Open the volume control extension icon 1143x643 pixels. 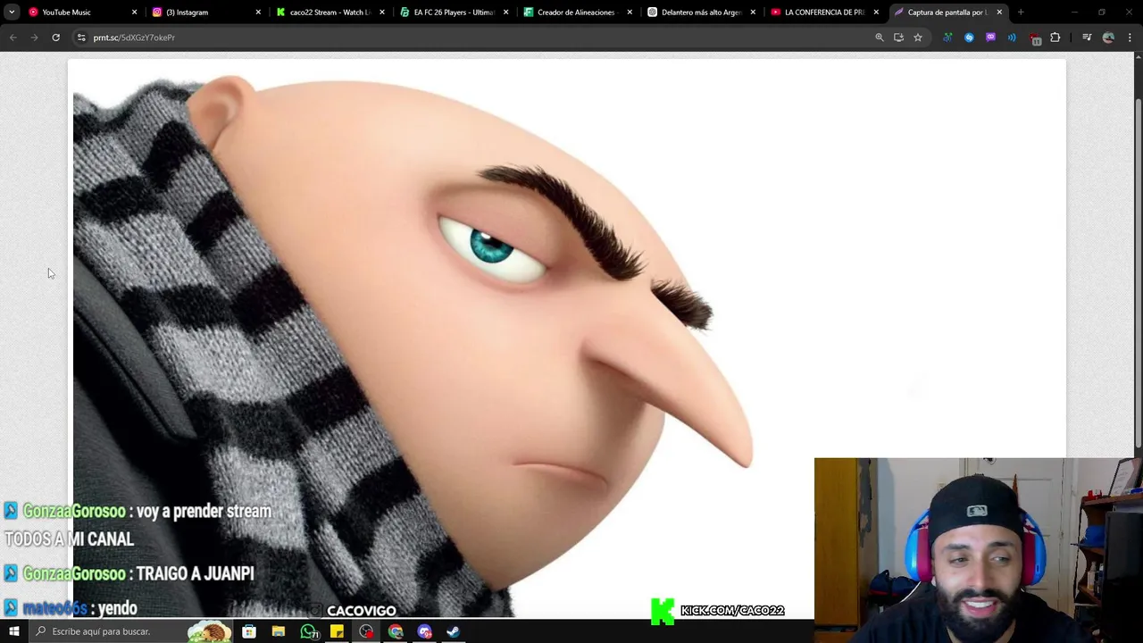[947, 38]
